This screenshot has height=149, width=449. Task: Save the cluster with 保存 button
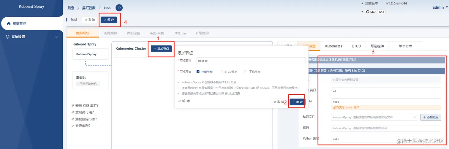[x=108, y=20]
